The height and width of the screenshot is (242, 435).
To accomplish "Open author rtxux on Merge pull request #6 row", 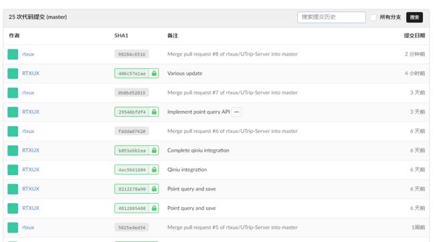I will [28, 131].
